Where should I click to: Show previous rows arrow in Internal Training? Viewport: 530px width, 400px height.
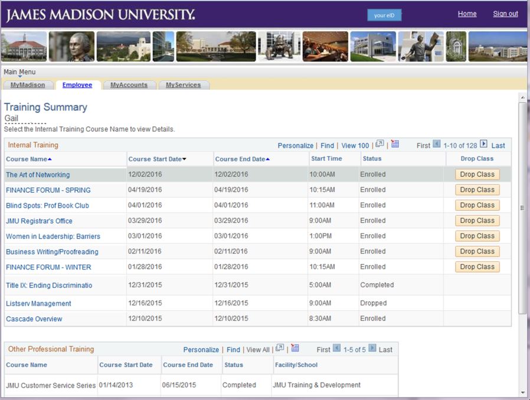tap(437, 144)
